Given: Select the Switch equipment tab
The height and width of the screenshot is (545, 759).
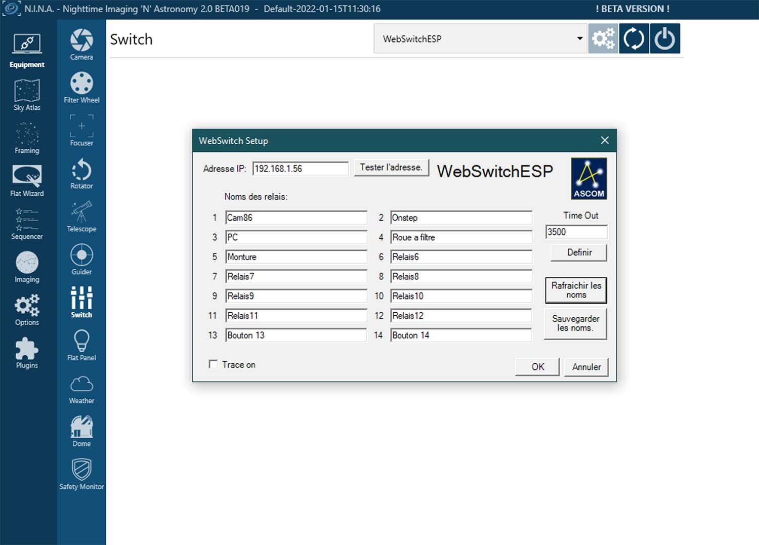Looking at the screenshot, I should [x=81, y=303].
